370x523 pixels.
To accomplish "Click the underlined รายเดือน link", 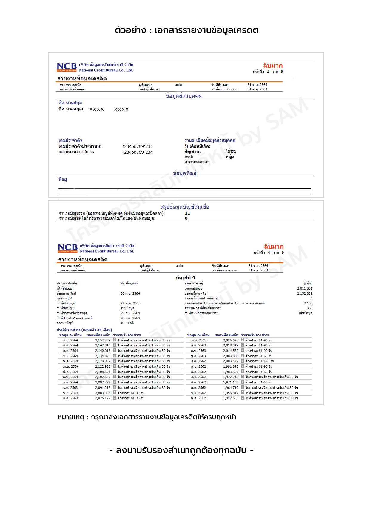I will tap(259, 303).
